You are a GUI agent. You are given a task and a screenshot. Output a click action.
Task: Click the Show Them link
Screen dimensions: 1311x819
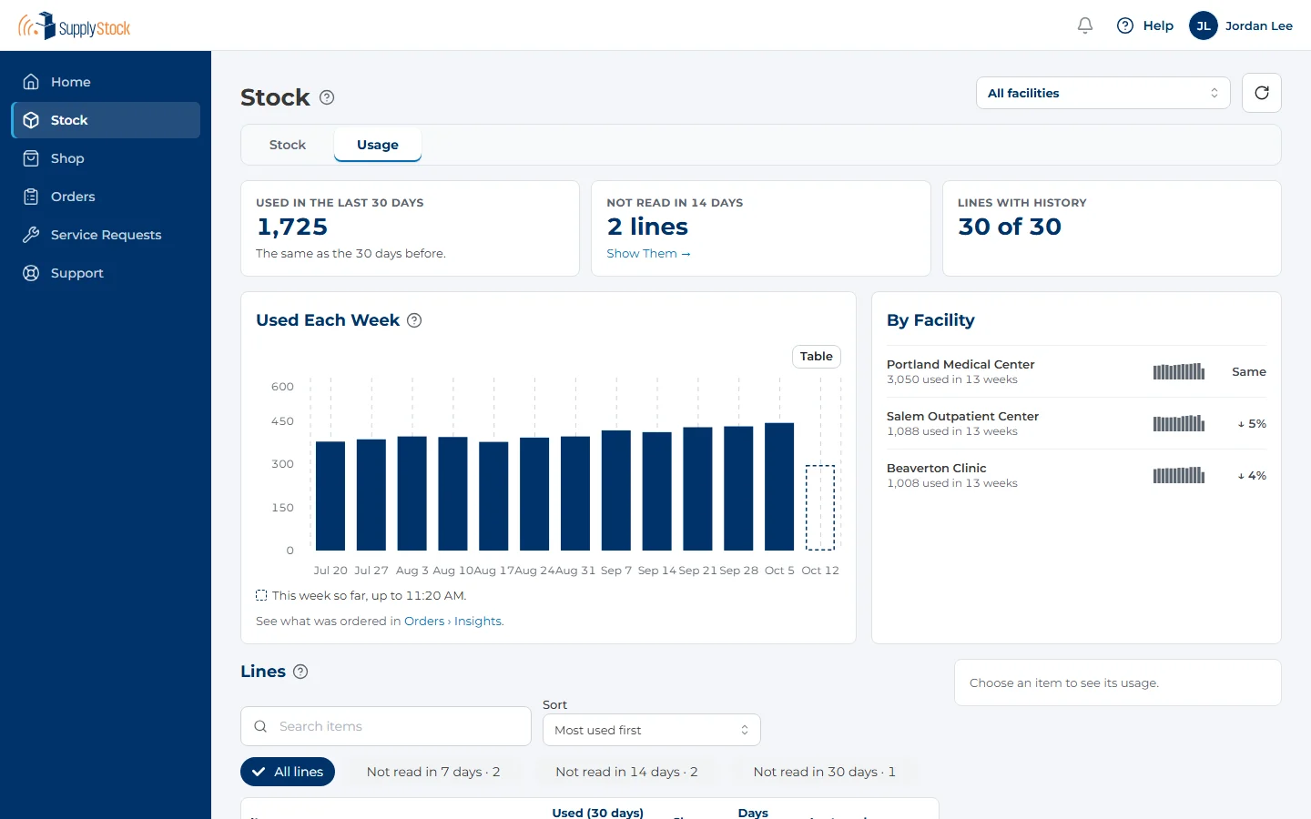pos(648,254)
